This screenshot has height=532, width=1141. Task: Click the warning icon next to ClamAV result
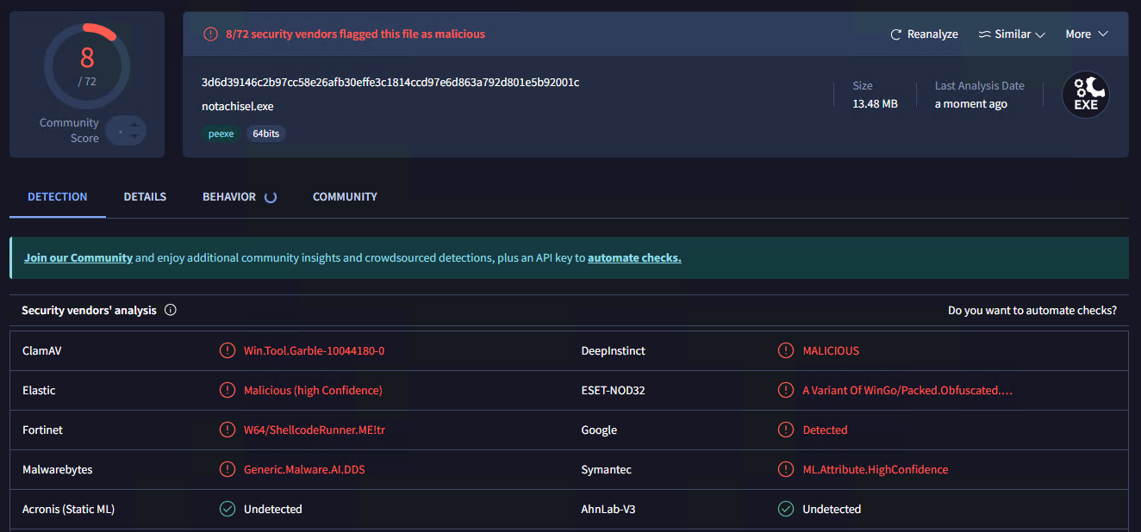point(228,350)
